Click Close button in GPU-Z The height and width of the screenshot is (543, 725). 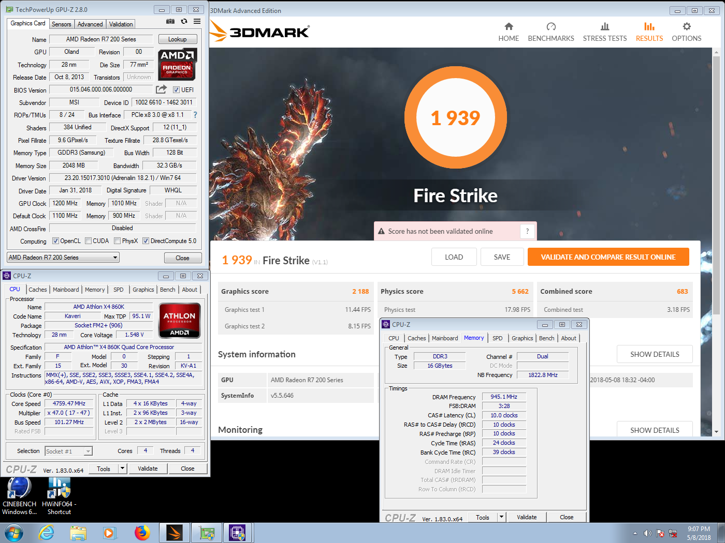(x=182, y=258)
